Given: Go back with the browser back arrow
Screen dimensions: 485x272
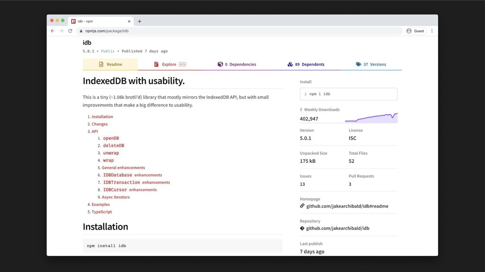Looking at the screenshot, I should click(x=53, y=31).
